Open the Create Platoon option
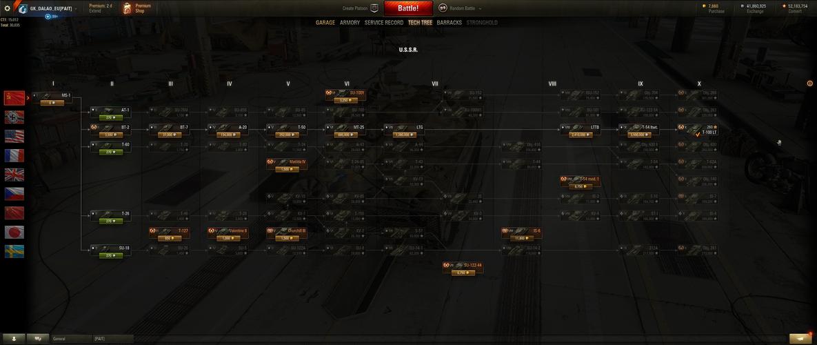This screenshot has width=817, height=345. (x=360, y=8)
